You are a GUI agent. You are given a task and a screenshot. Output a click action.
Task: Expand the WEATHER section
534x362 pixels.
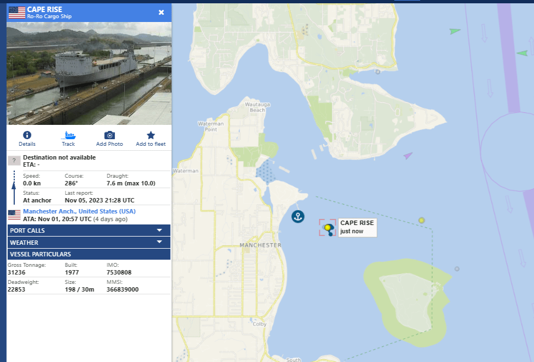click(x=89, y=242)
